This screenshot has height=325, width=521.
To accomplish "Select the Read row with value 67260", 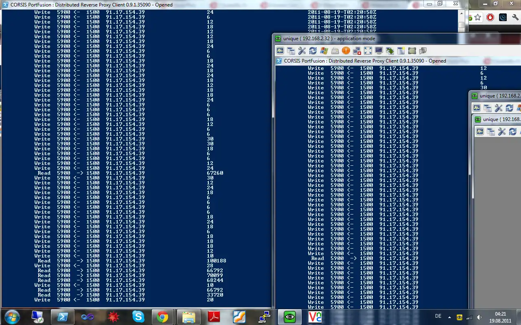I will point(130,173).
